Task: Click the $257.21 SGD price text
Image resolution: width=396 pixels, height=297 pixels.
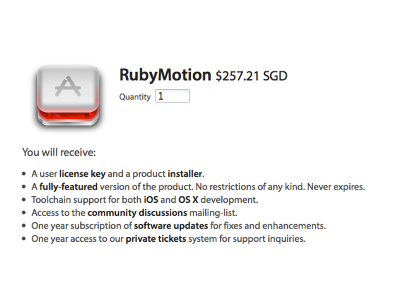Action: pos(251,76)
